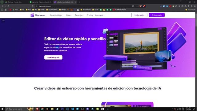Open the INVESTMENTS bookmarks folder
197x111 pixels.
(86, 10)
